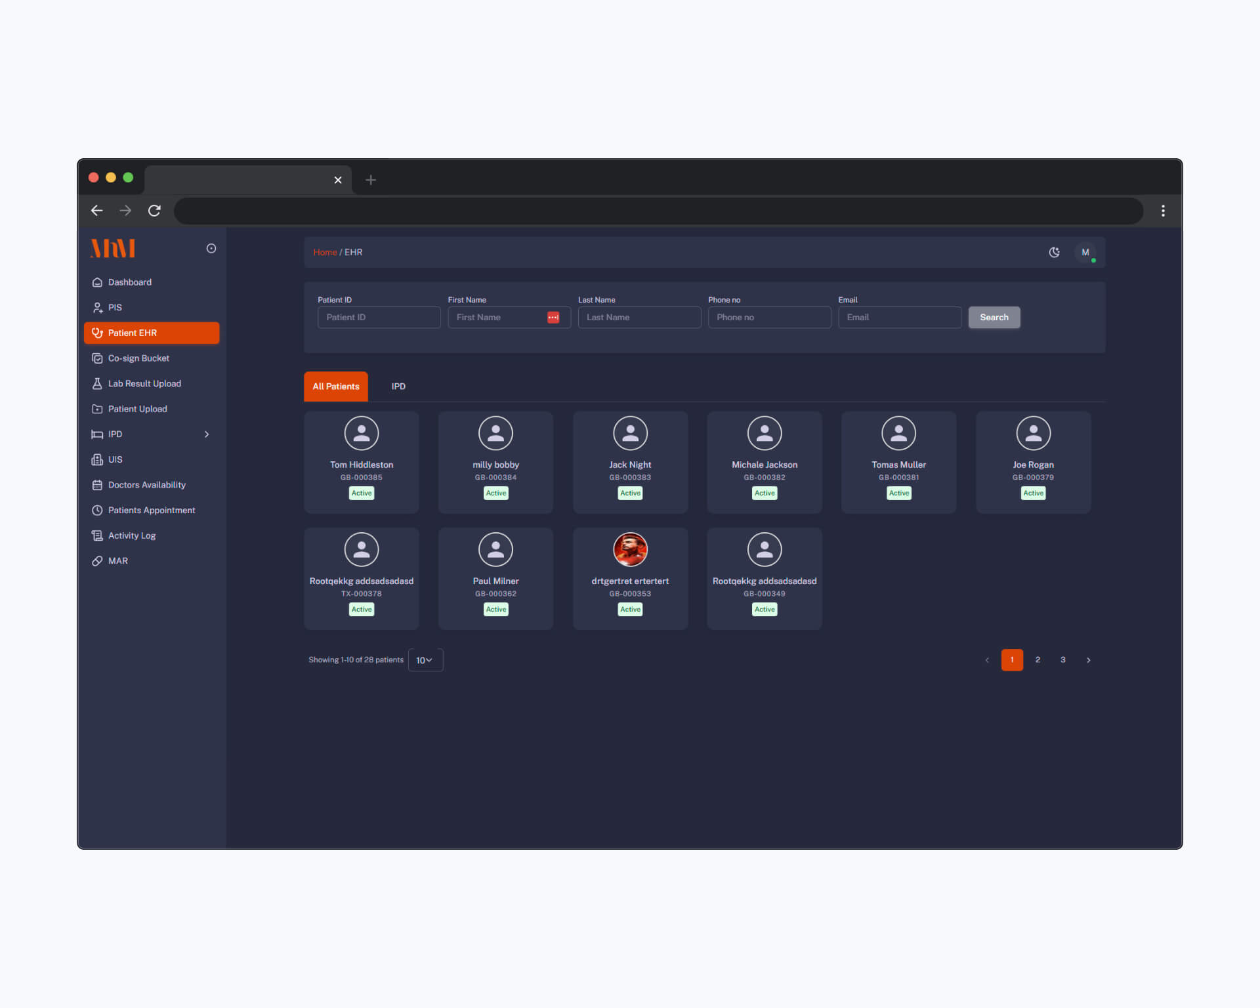Open the 10 per page dropdown
This screenshot has width=1260, height=1008.
(425, 660)
